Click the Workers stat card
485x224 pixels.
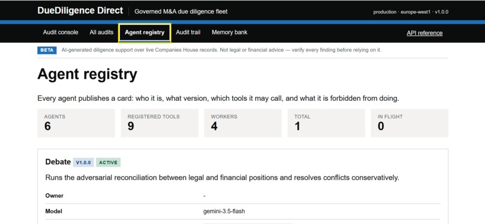coord(243,123)
